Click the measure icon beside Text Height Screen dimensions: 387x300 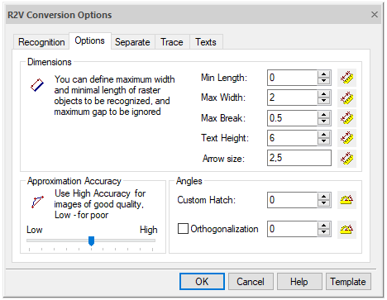[346, 138]
